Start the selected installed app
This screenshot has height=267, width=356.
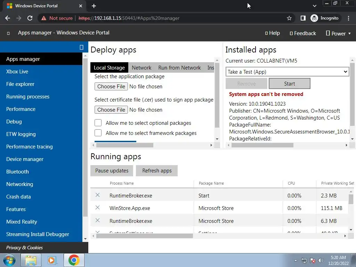[290, 83]
